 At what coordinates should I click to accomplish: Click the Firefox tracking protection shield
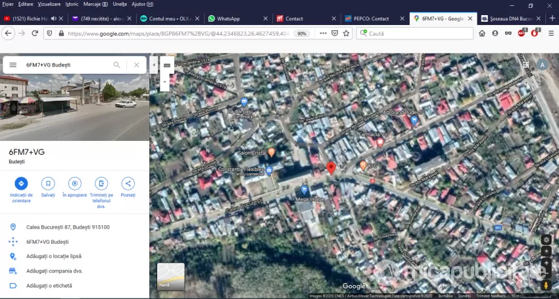[x=50, y=33]
